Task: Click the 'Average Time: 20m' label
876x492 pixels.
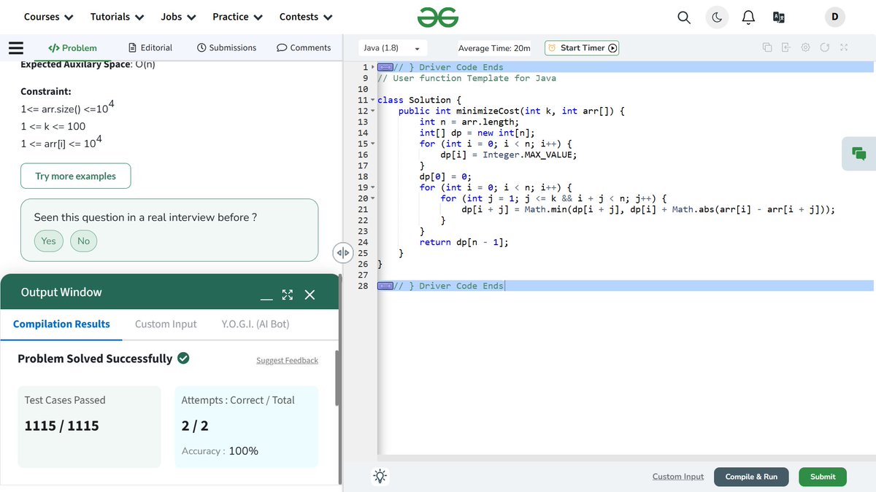Action: click(x=494, y=48)
